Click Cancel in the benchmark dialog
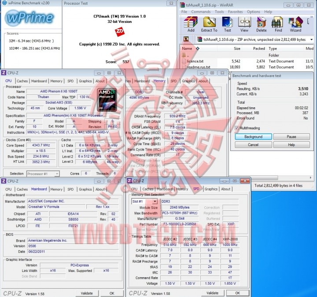Image resolution: width=317 pixels, height=297 pixels. (253, 145)
